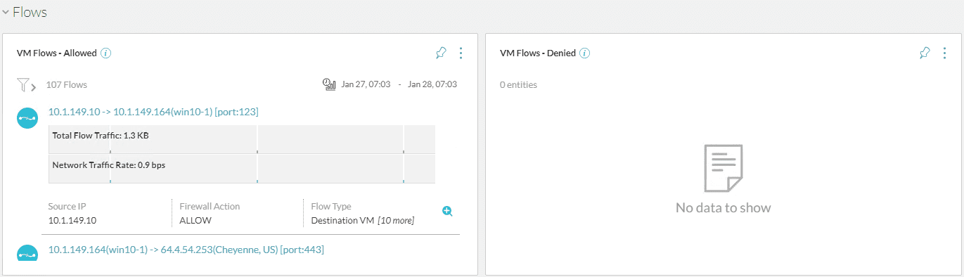
Task: Click the end date Jan 28, 07:03
Action: click(x=432, y=84)
